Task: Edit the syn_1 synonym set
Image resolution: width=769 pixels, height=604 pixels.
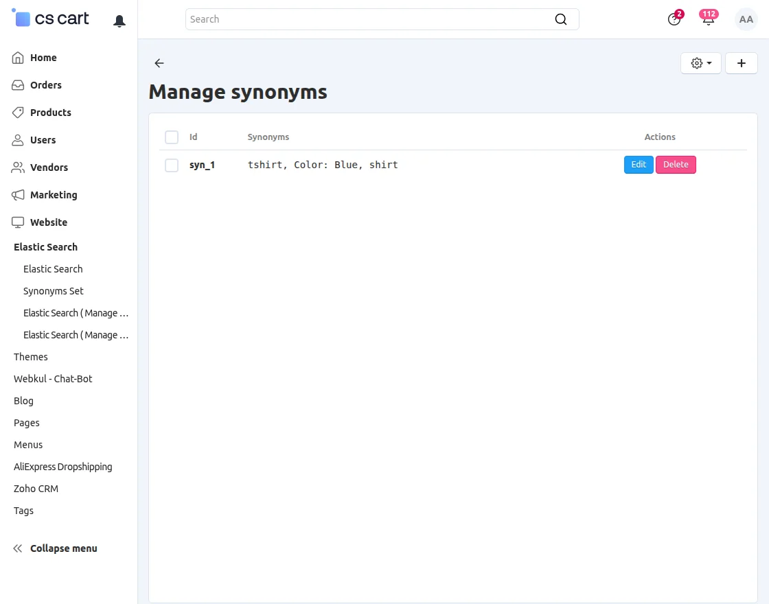Action: (639, 165)
